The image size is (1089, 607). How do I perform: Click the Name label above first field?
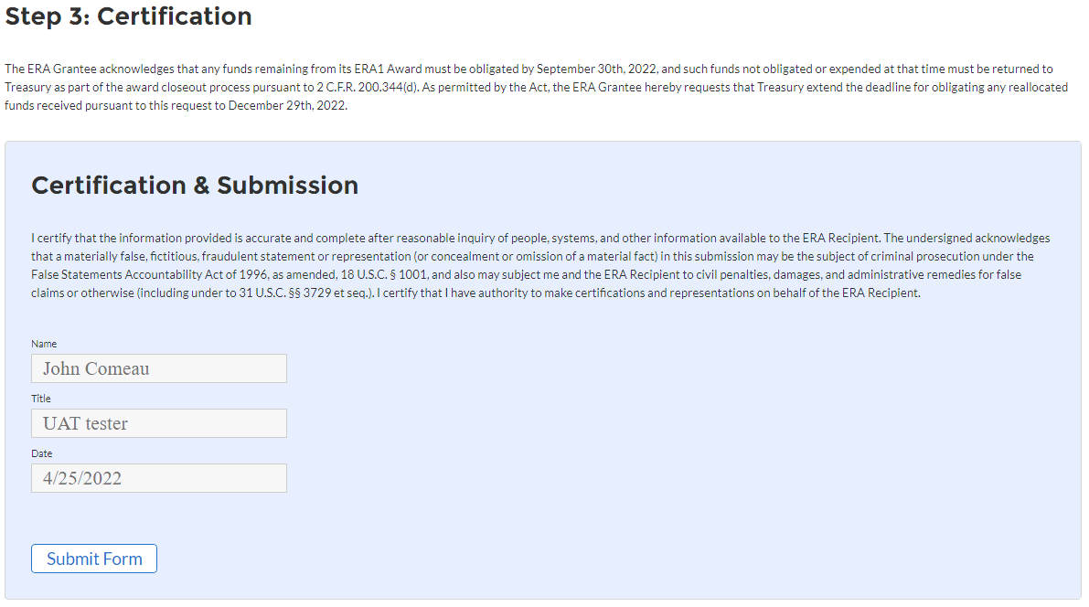coord(44,344)
